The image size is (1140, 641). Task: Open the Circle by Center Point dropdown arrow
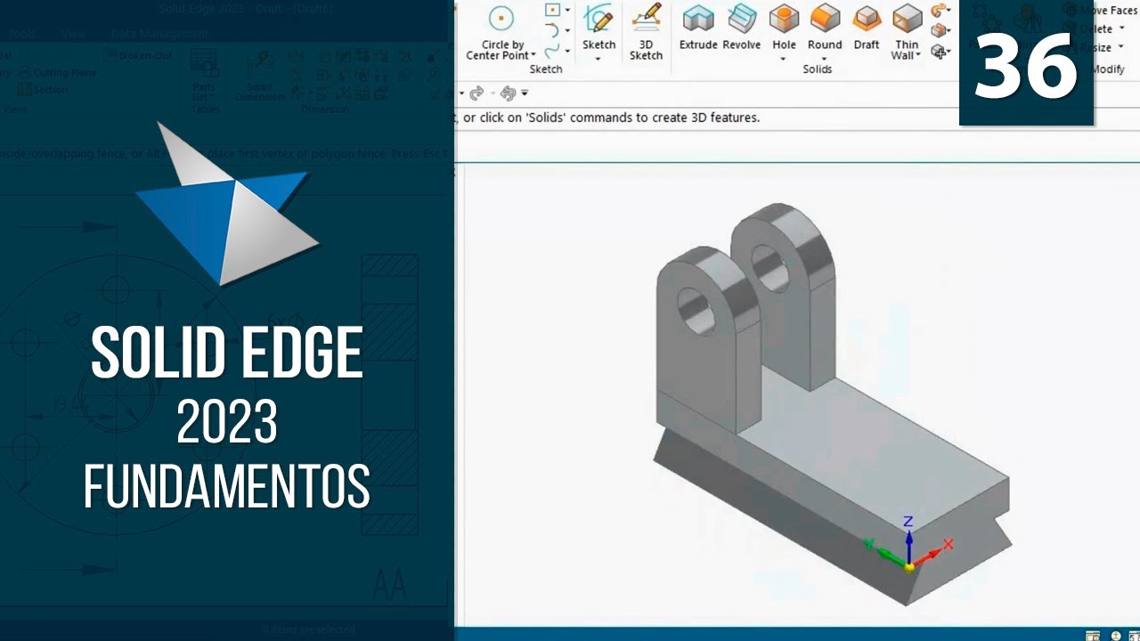click(533, 56)
